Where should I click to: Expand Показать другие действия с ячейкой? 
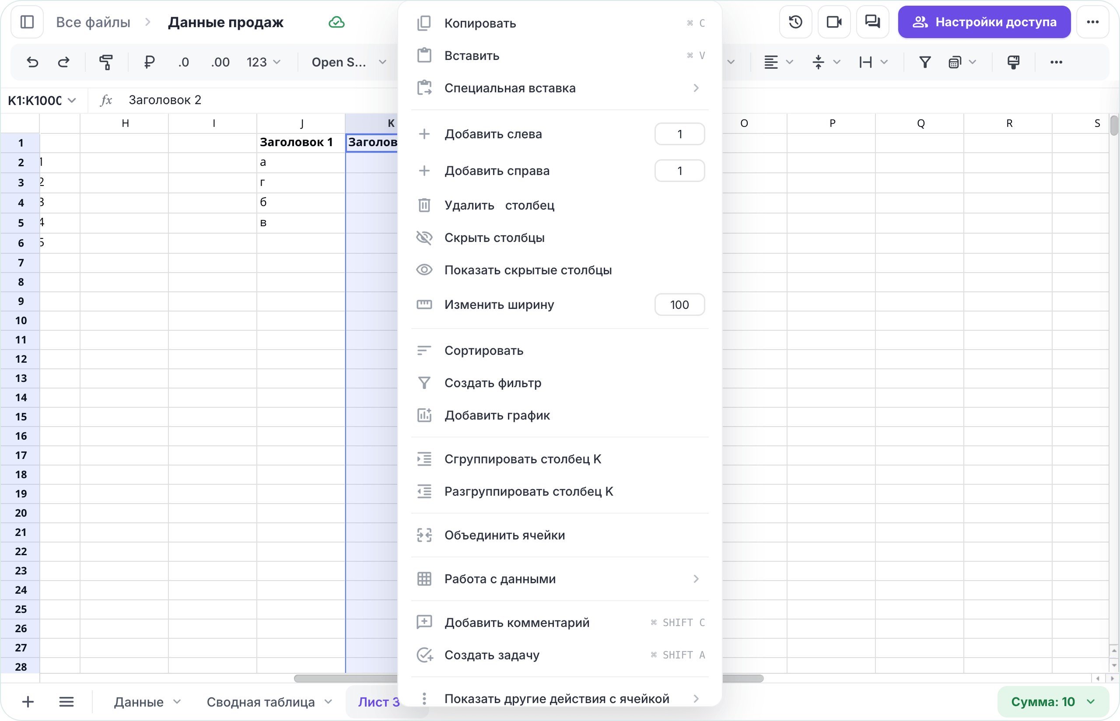(x=560, y=699)
